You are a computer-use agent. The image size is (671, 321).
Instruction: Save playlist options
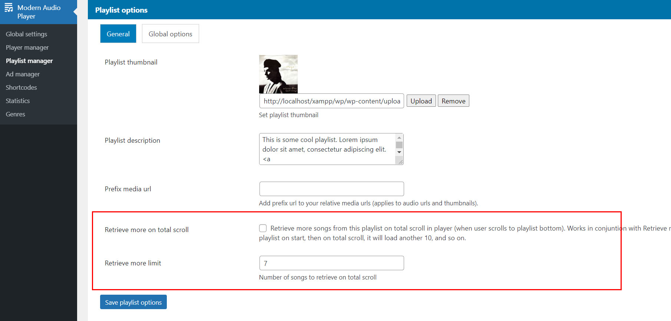coord(133,302)
